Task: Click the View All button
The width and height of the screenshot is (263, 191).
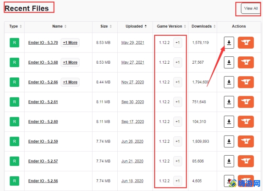Action: (251, 9)
